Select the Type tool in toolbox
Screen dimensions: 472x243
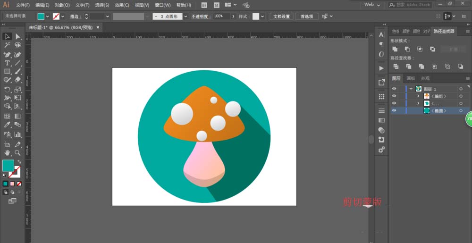[x=7, y=63]
